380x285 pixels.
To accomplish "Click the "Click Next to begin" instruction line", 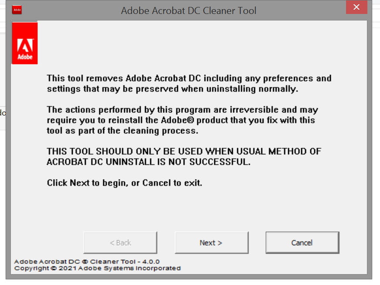I will point(124,183).
